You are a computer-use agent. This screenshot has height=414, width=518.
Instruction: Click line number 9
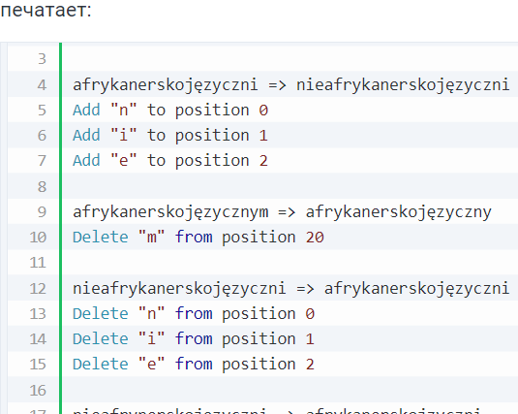pyautogui.click(x=42, y=212)
